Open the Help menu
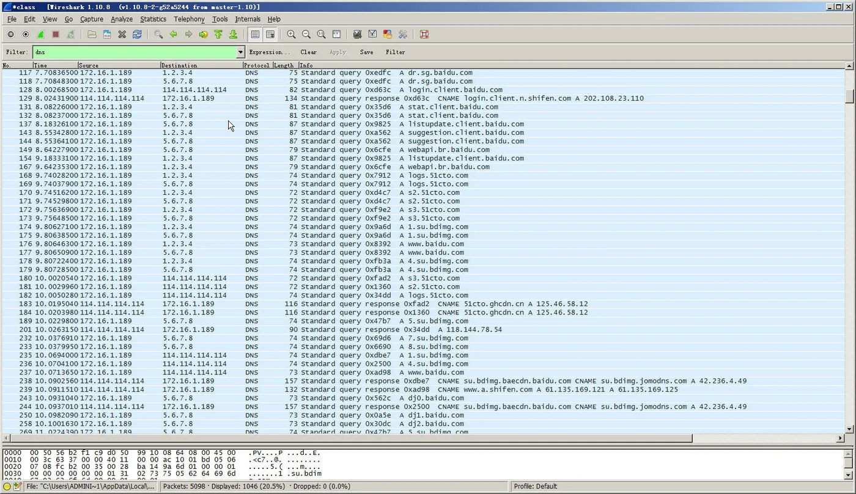Screen dimensions: 856x494 [x=274, y=19]
